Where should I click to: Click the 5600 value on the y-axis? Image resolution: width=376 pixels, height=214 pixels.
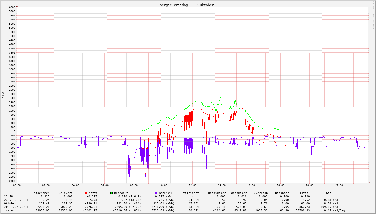12,16
